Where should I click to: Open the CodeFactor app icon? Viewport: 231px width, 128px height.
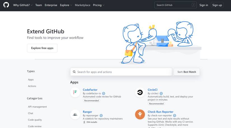pos(75,92)
